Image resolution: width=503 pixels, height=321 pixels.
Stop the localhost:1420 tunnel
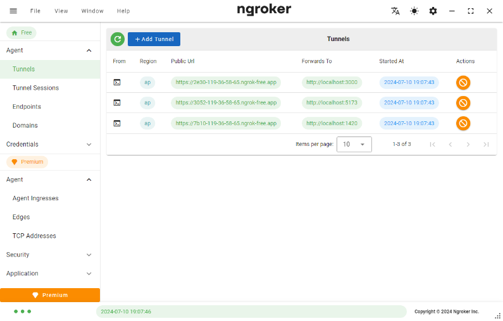click(x=463, y=123)
